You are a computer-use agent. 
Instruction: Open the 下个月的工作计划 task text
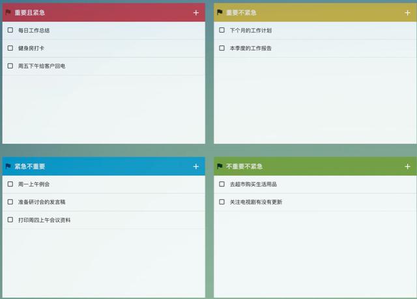251,31
